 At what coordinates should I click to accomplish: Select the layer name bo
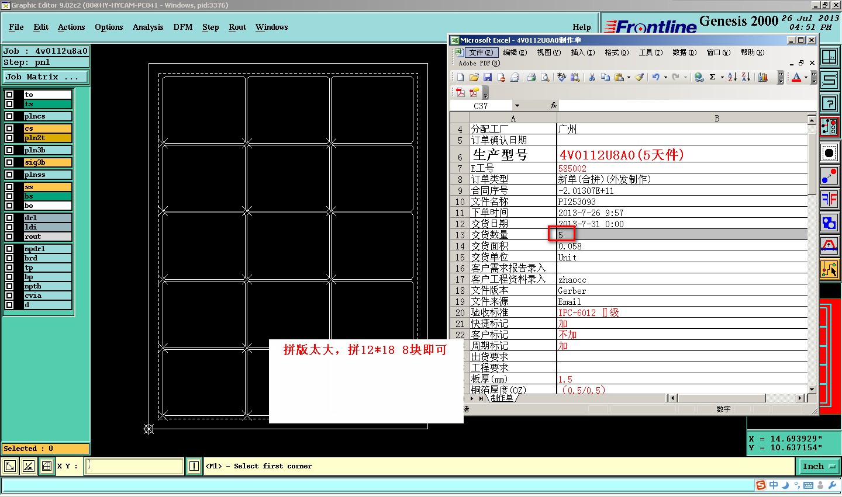pos(47,206)
